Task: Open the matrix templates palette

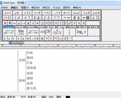Action: tap(86, 18)
